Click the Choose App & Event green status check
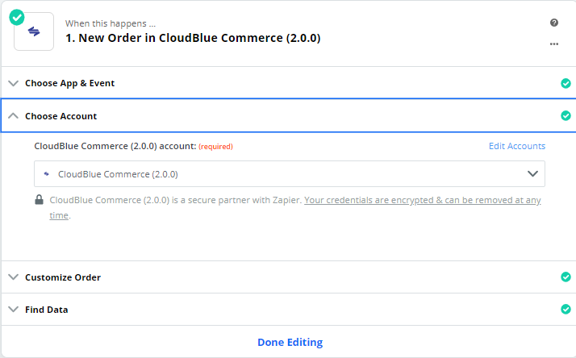The height and width of the screenshot is (358, 576). pos(566,83)
